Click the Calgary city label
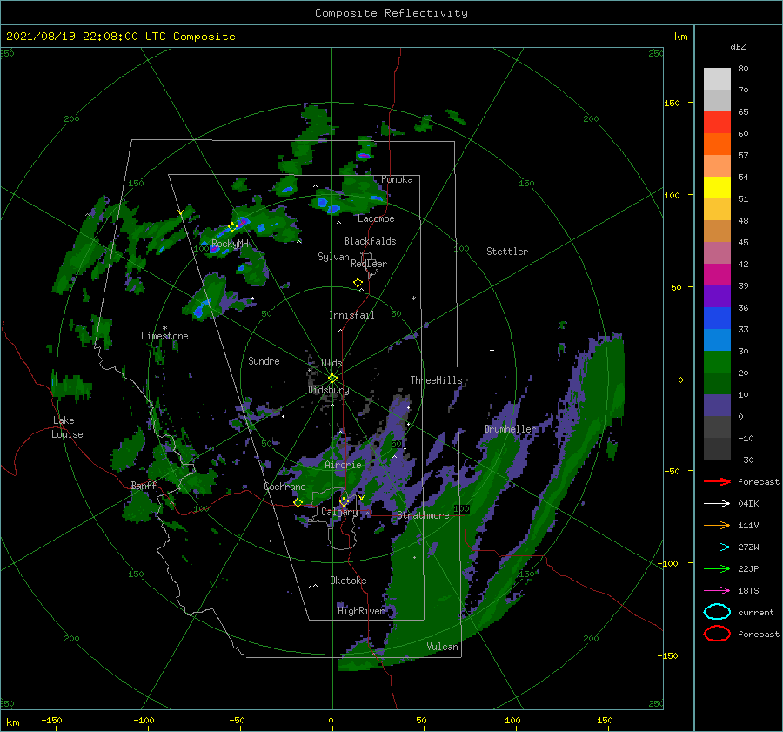The height and width of the screenshot is (732, 783). pyautogui.click(x=339, y=512)
